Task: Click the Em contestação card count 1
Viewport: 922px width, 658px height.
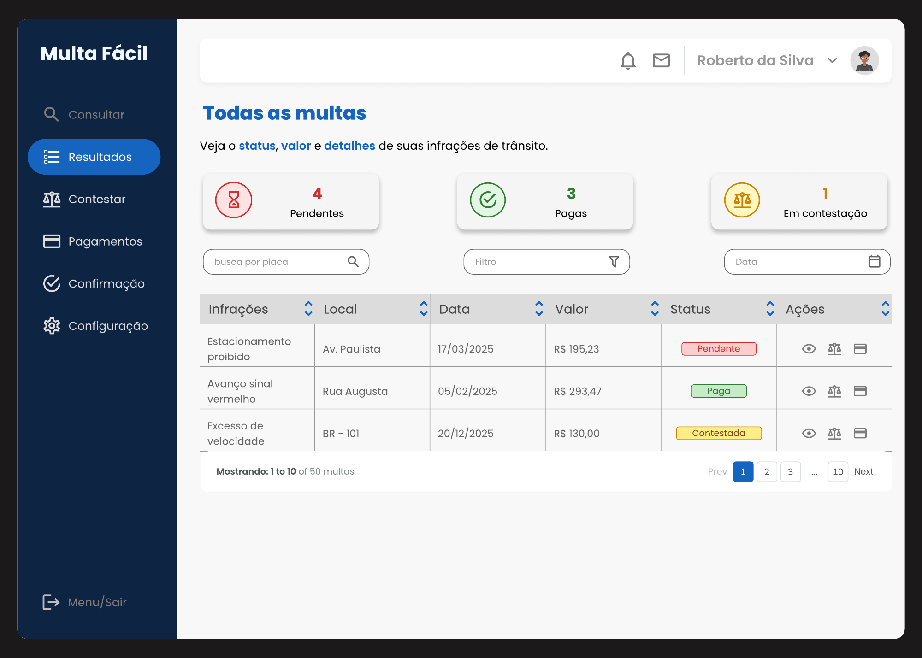Action: 825,194
